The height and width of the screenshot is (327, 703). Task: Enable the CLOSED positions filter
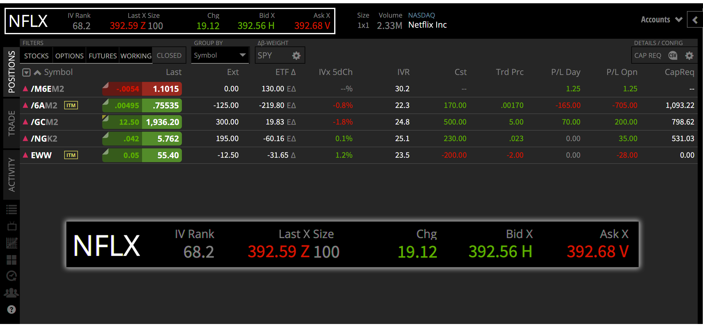(169, 55)
